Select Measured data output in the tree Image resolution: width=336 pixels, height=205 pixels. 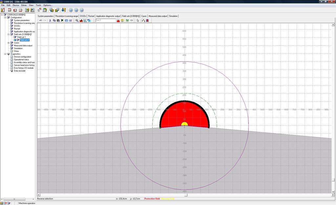point(23,46)
